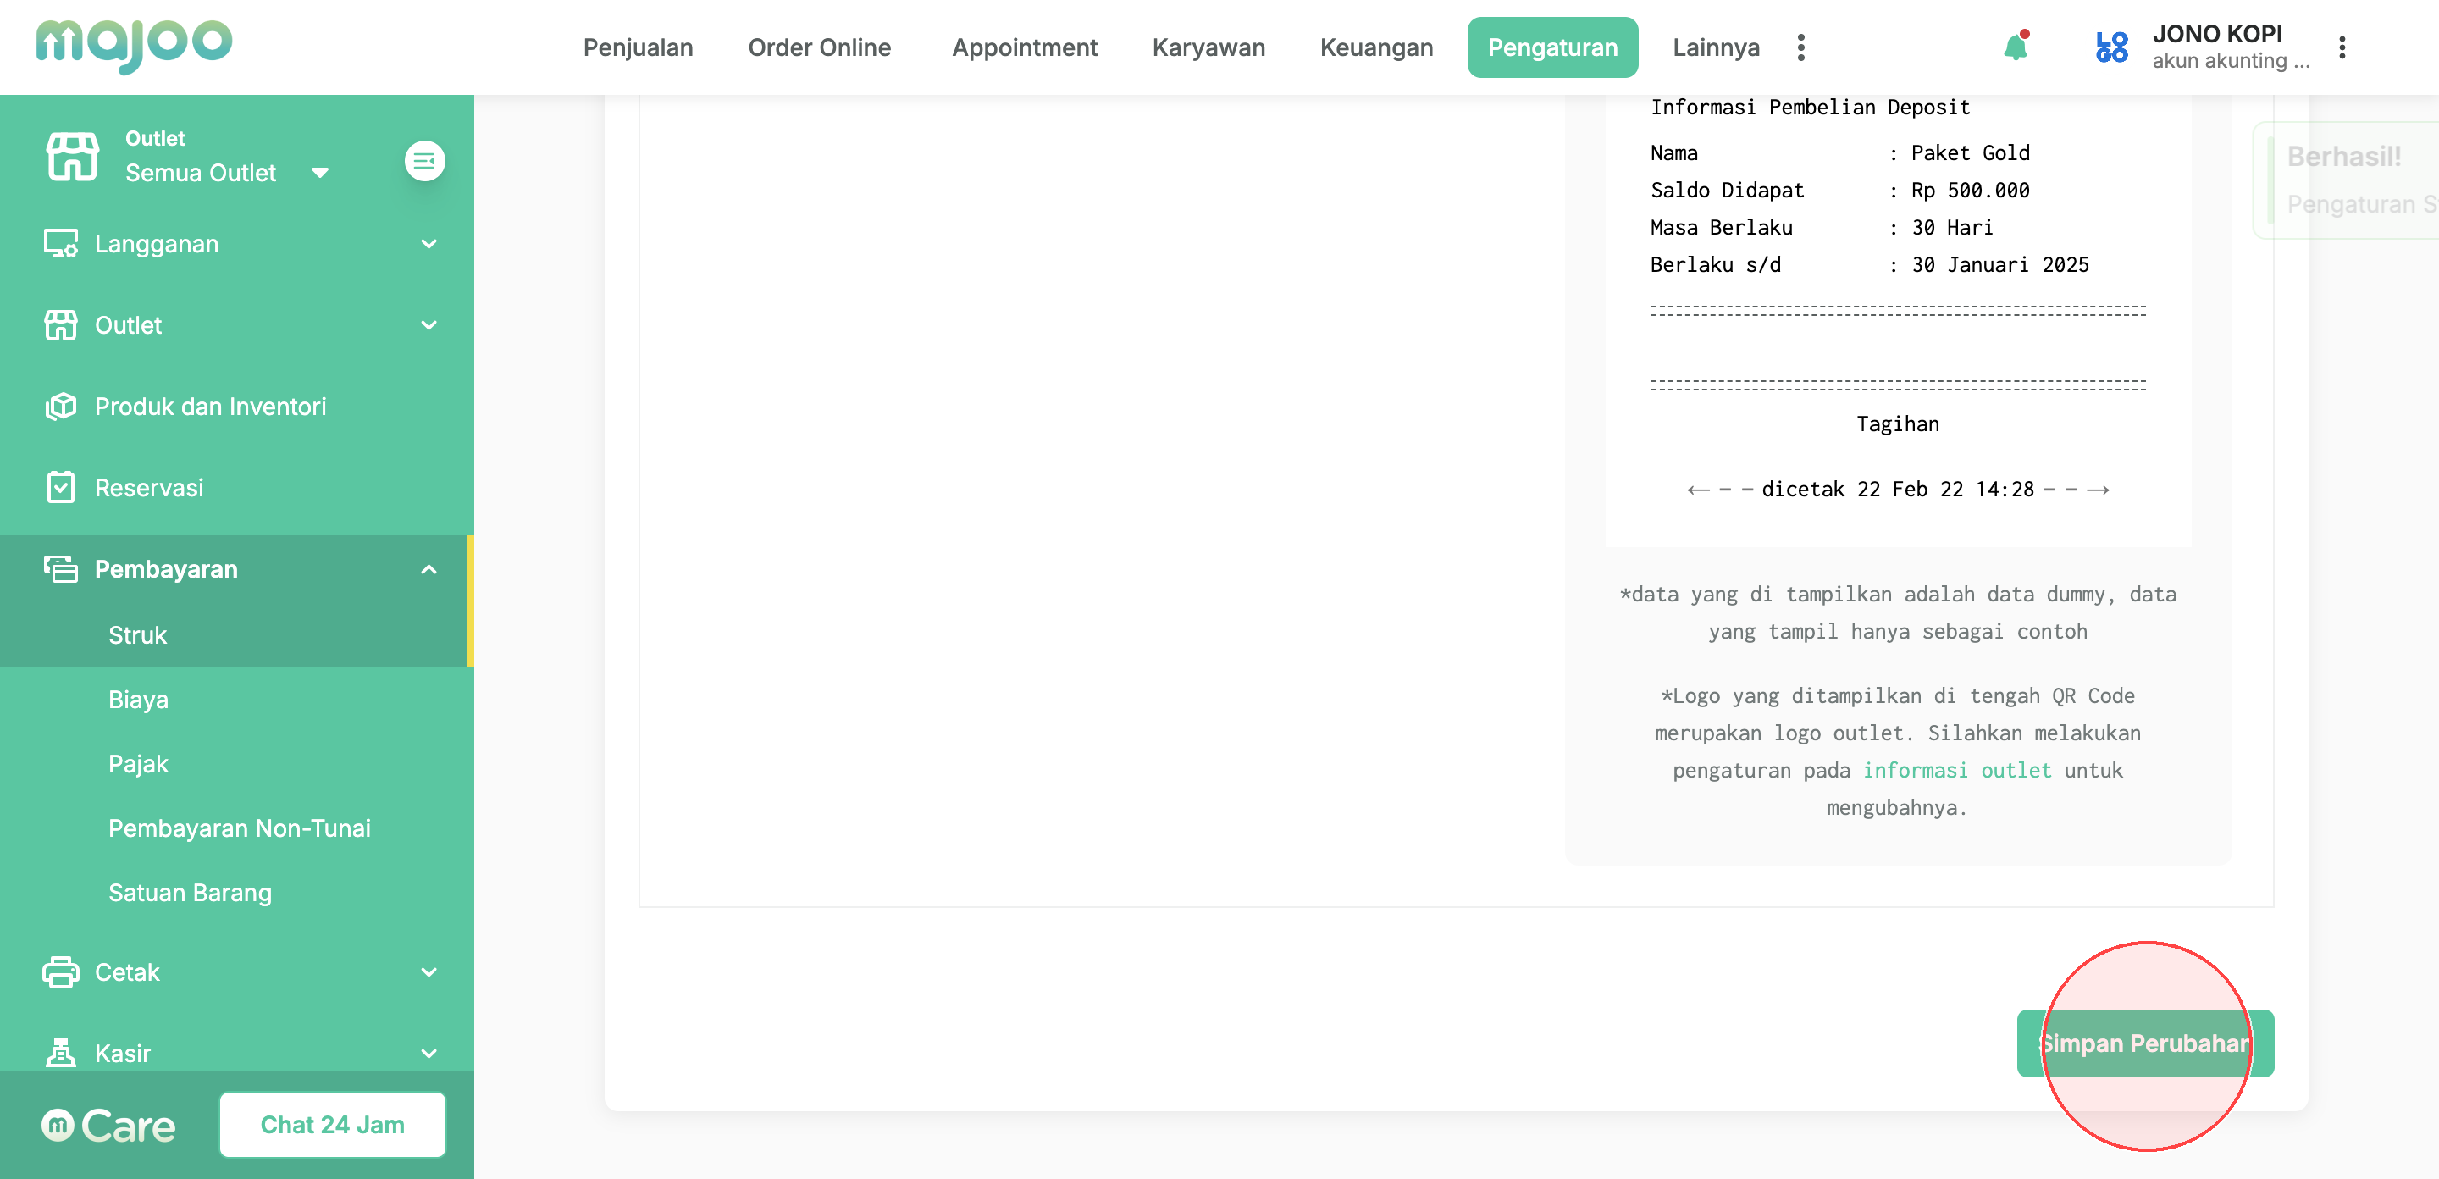This screenshot has height=1179, width=2439.
Task: Open more navigation items via three dots
Action: pos(1800,47)
